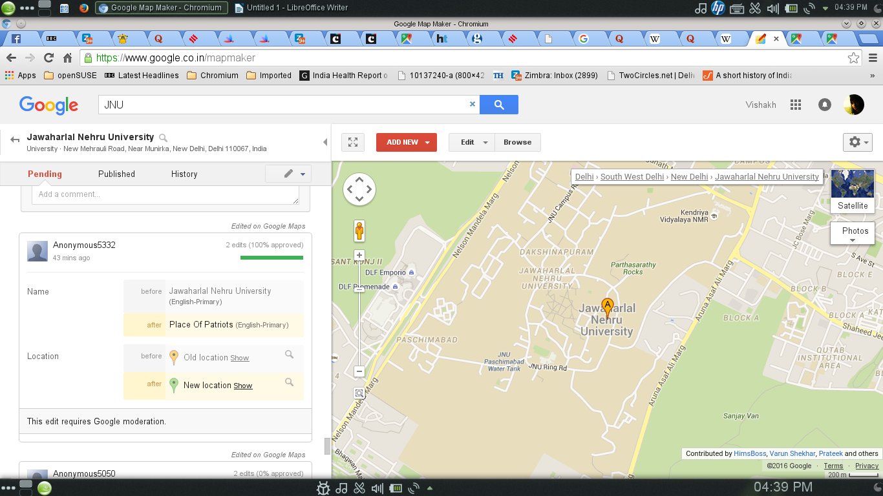
Task: Open Latest Headlines bookmark
Action: (142, 75)
